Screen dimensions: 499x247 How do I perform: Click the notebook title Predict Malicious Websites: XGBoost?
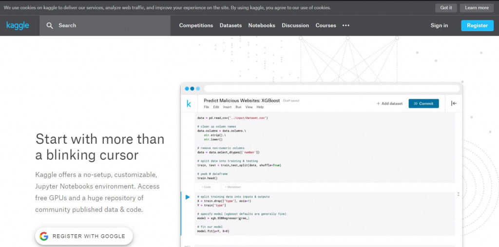tap(242, 100)
